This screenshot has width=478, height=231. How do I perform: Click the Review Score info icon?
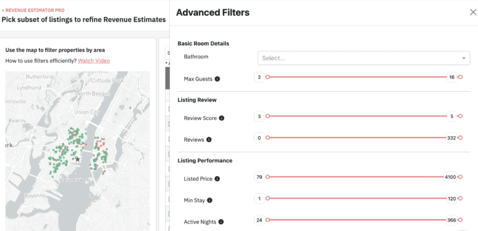click(x=222, y=118)
